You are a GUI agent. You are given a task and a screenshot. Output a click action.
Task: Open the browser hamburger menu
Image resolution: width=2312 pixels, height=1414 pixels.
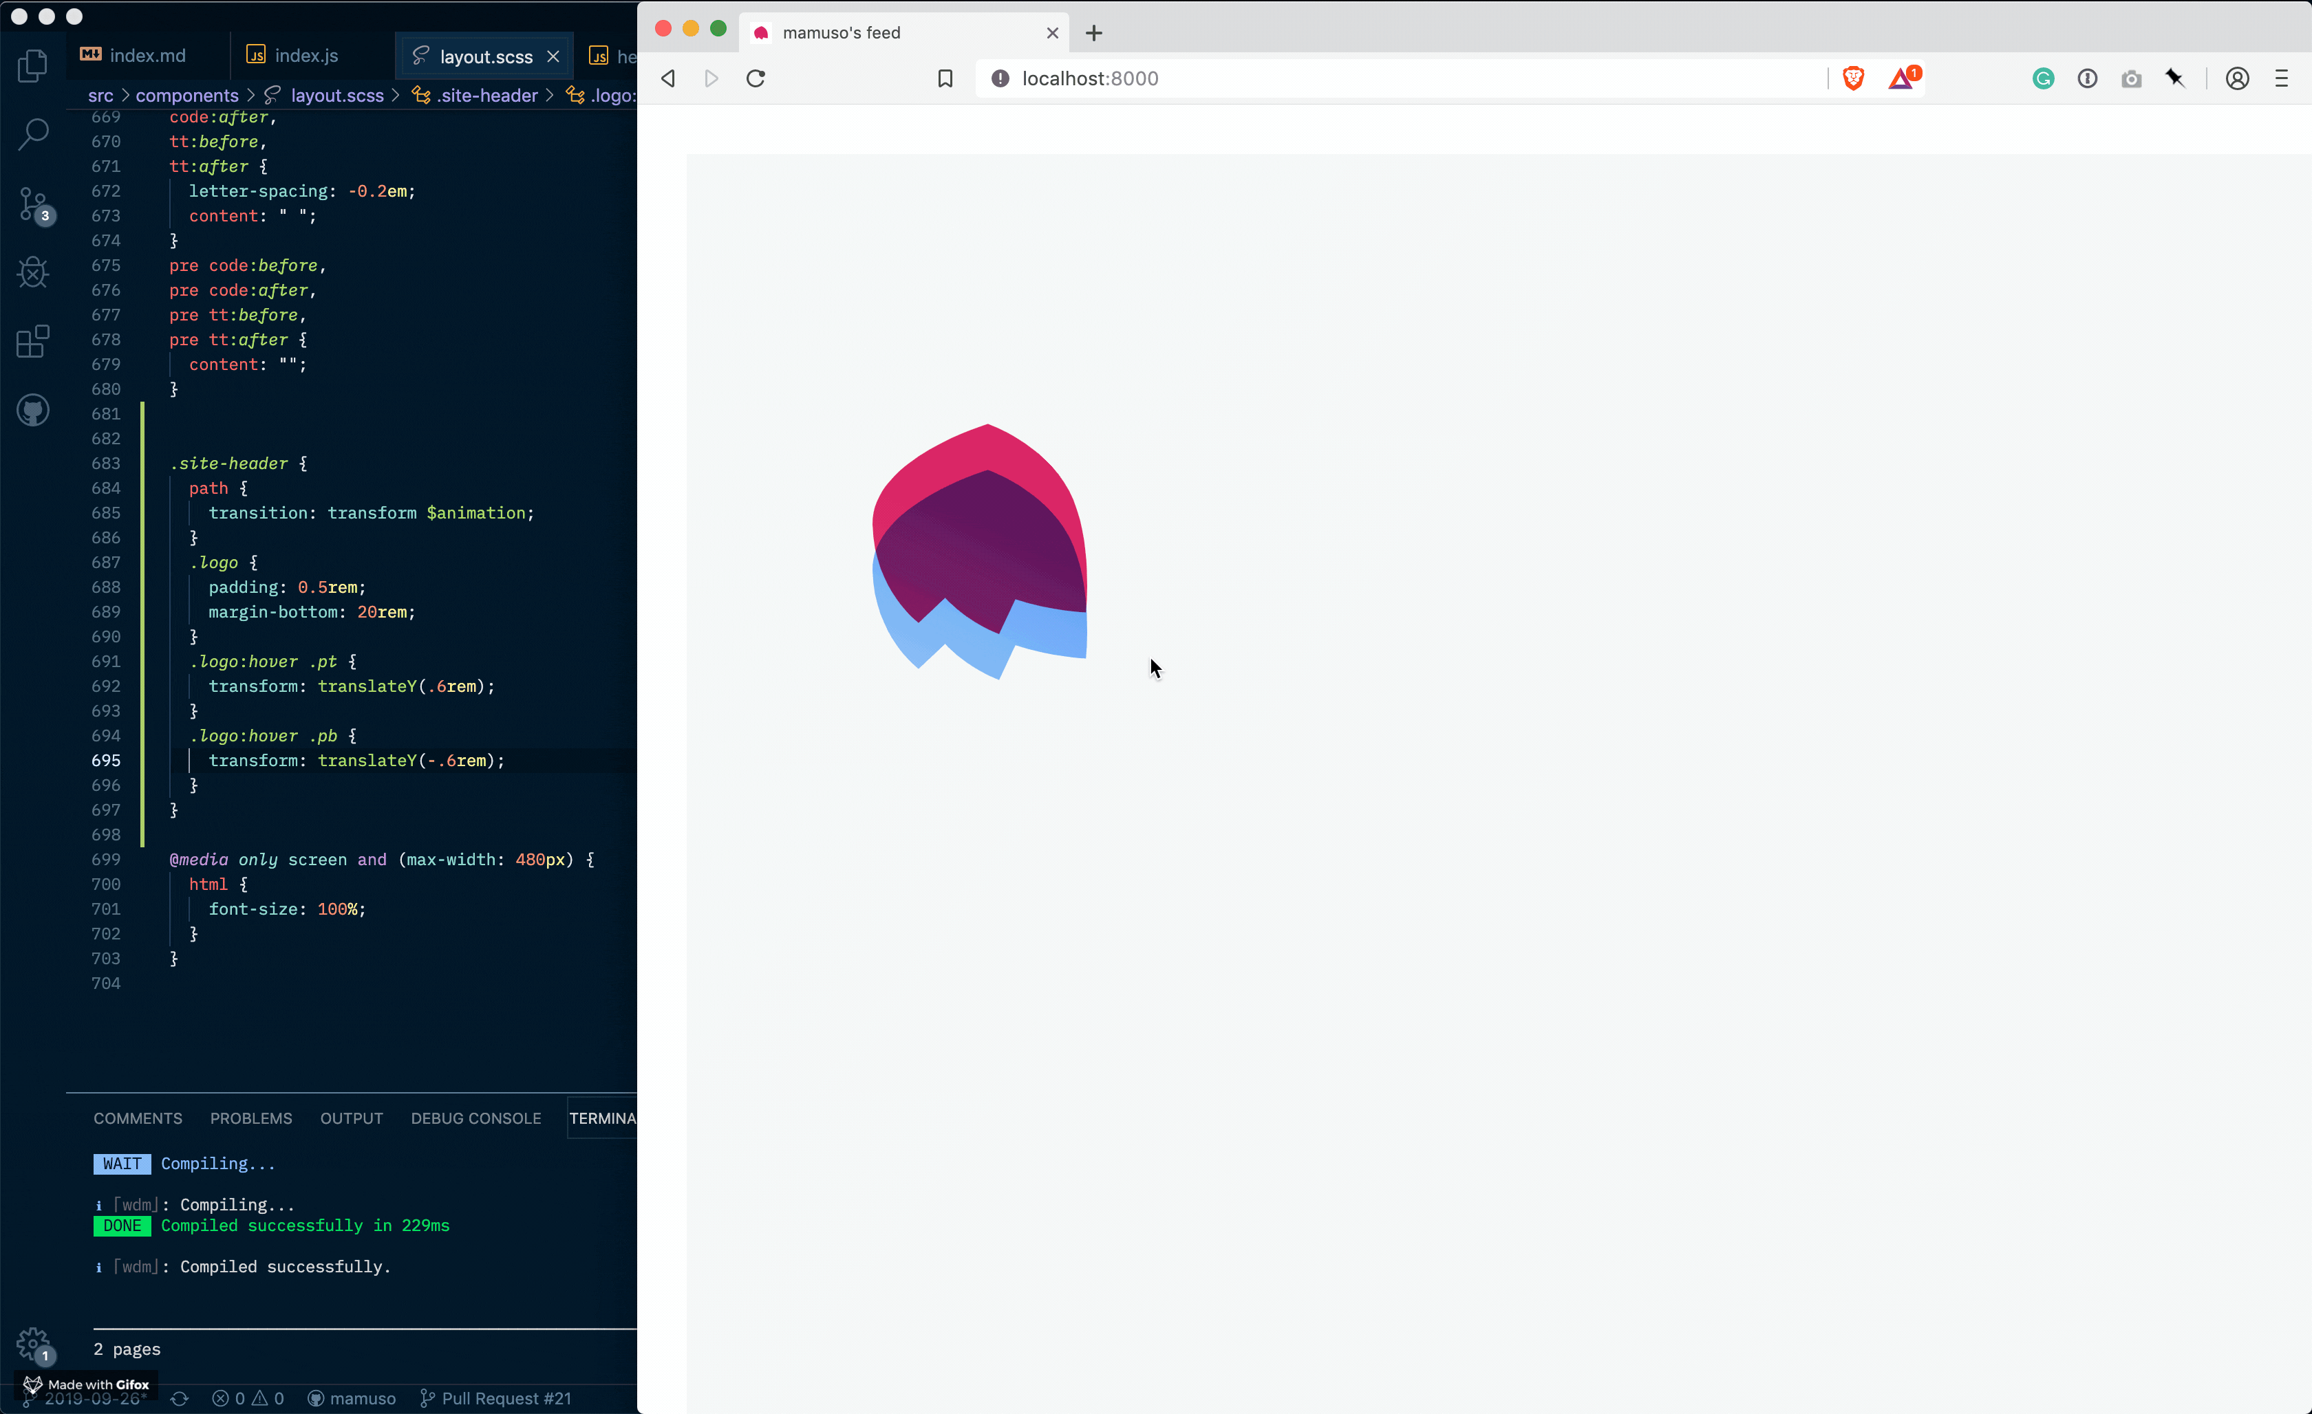click(2281, 79)
